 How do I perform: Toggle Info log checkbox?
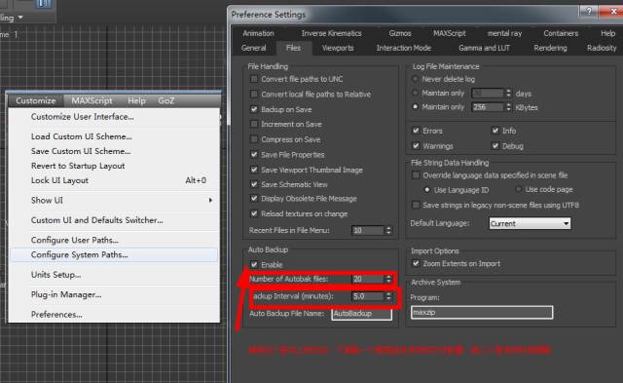(495, 131)
